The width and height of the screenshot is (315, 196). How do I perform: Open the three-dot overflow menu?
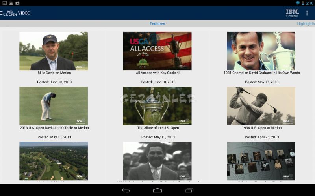307,13
